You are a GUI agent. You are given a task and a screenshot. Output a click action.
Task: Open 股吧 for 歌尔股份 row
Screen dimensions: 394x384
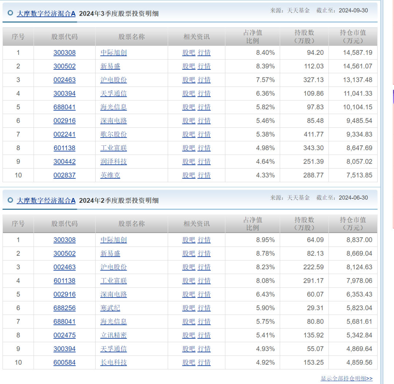tap(189, 134)
